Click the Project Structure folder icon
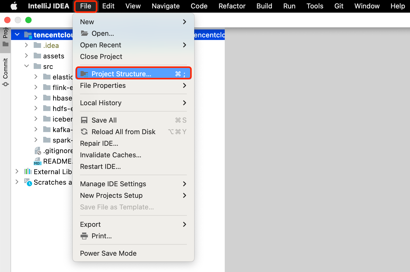 click(84, 74)
